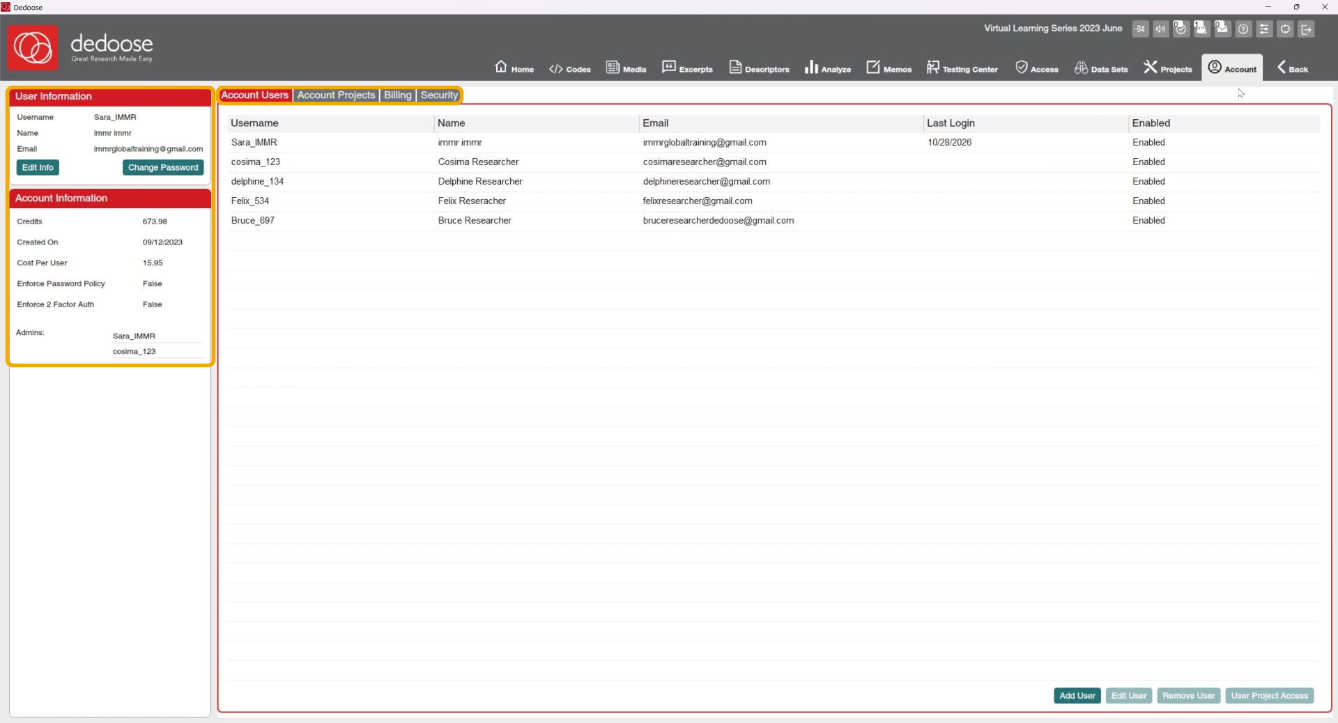Image resolution: width=1338 pixels, height=723 pixels.
Task: Go to Memos
Action: [x=889, y=68]
